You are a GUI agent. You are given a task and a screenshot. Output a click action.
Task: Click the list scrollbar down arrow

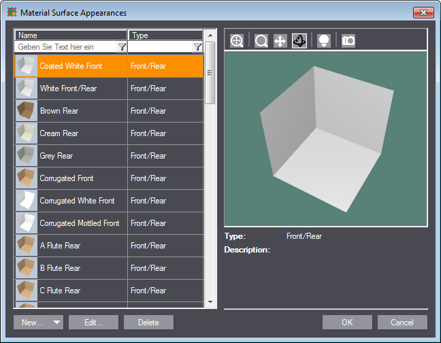pyautogui.click(x=210, y=301)
